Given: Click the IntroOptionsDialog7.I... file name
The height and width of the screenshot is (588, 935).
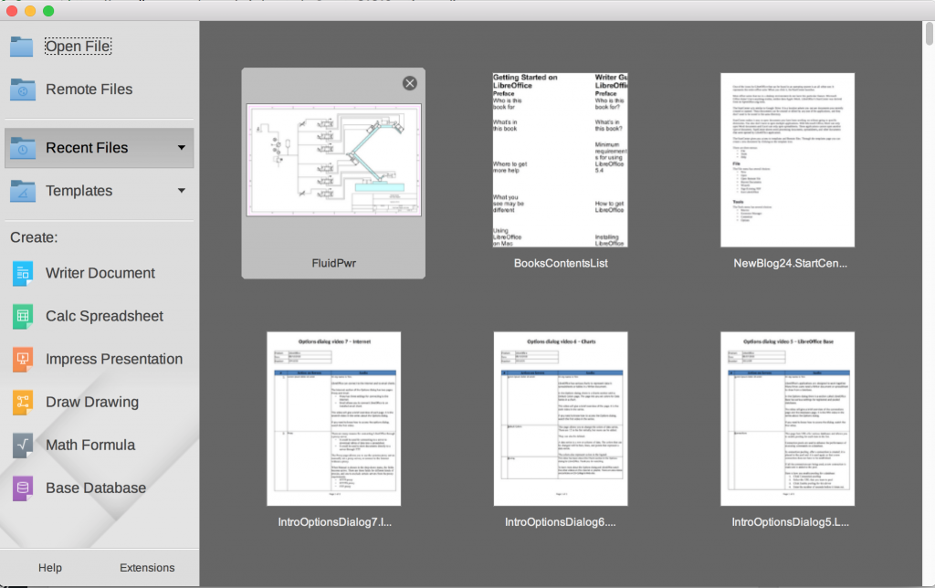Looking at the screenshot, I should pyautogui.click(x=334, y=522).
